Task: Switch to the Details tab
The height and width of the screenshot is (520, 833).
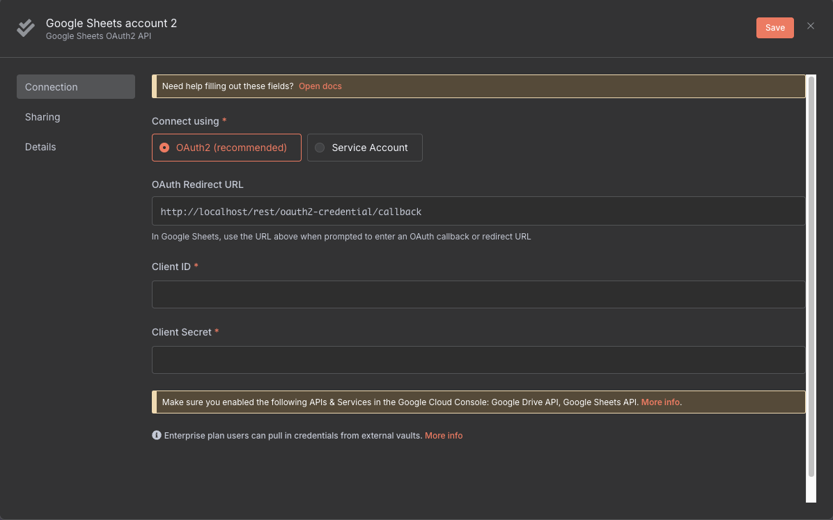Action: point(40,147)
